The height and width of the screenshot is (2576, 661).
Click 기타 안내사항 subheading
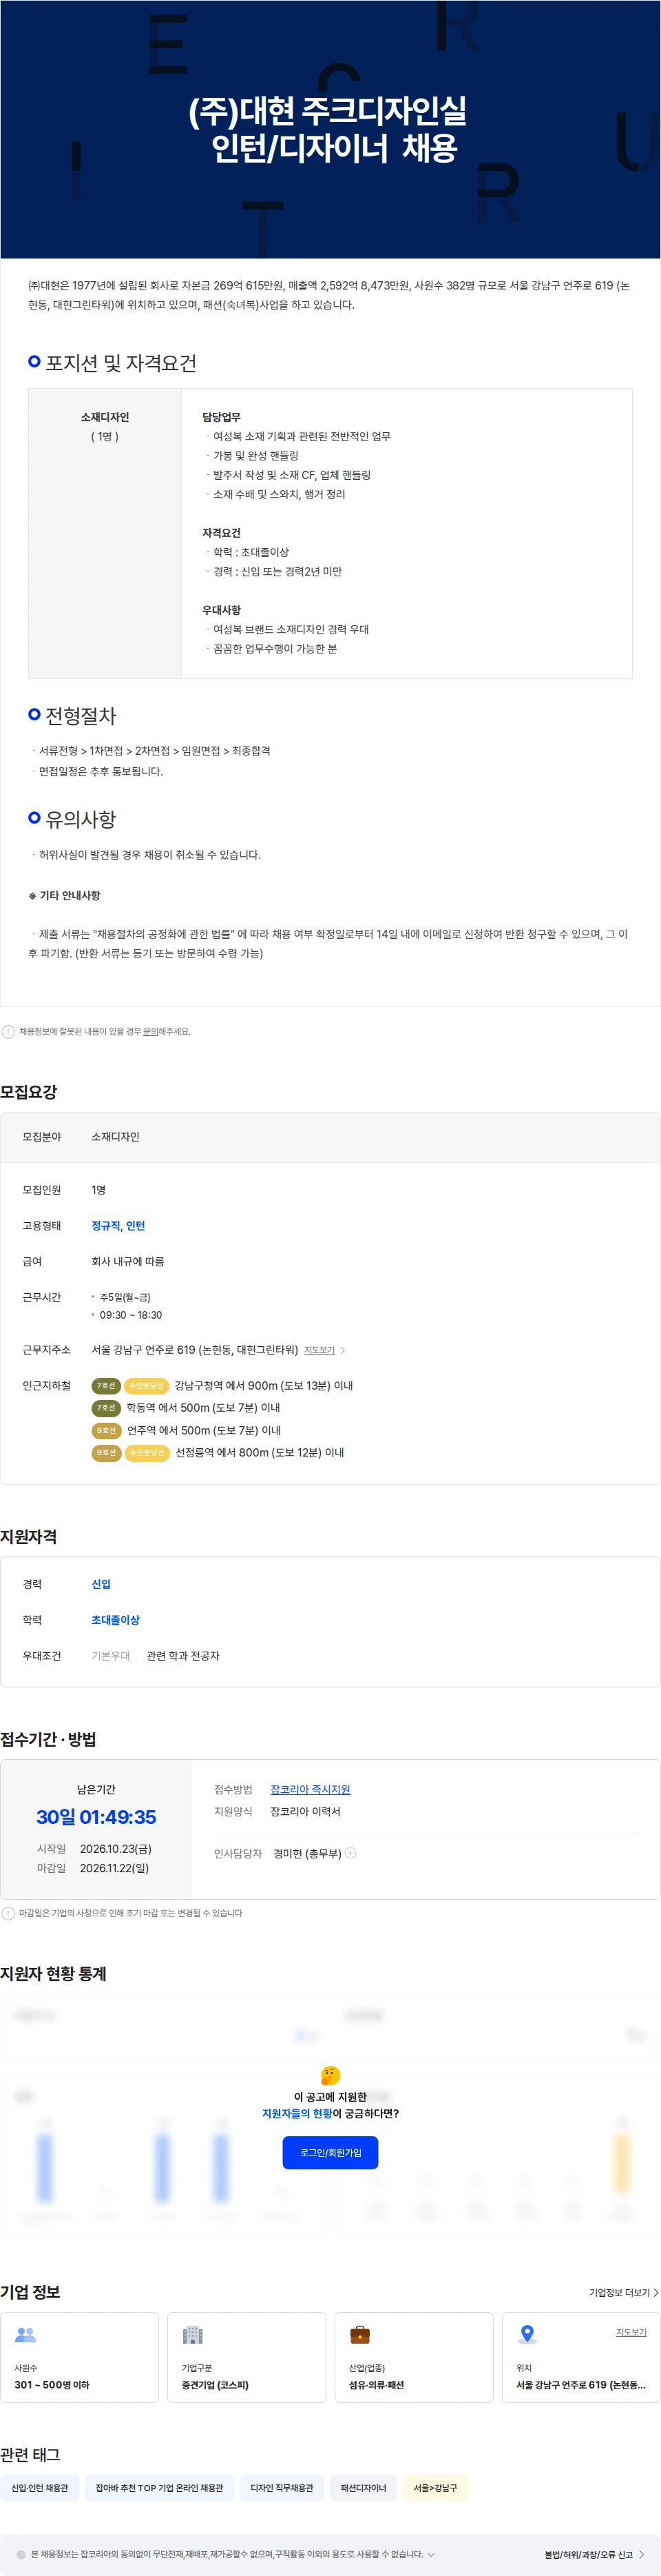tap(70, 895)
